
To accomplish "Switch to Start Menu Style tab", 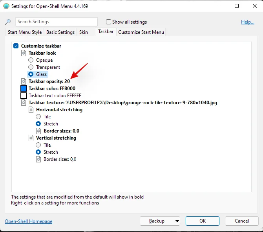I will (25, 32).
